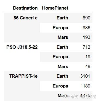Click Earth under TRAPPIST-1e

(x=62, y=76)
